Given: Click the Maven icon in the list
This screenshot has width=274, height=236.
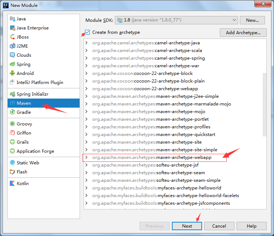Looking at the screenshot, I should (x=12, y=103).
